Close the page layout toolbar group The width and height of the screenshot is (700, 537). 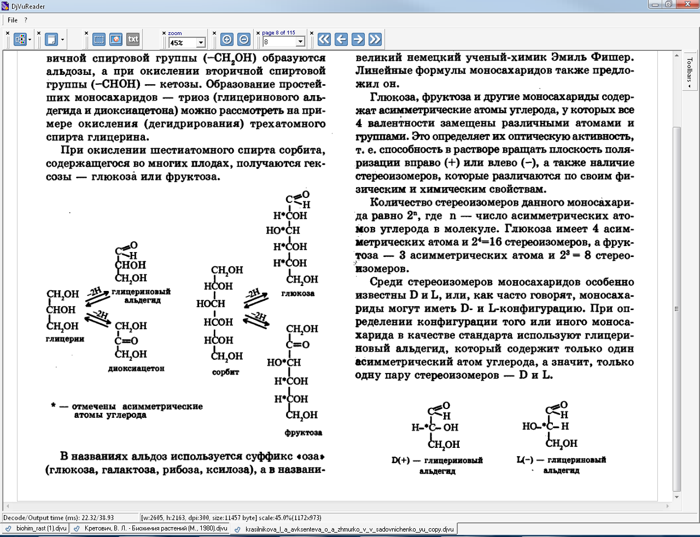pos(39,33)
